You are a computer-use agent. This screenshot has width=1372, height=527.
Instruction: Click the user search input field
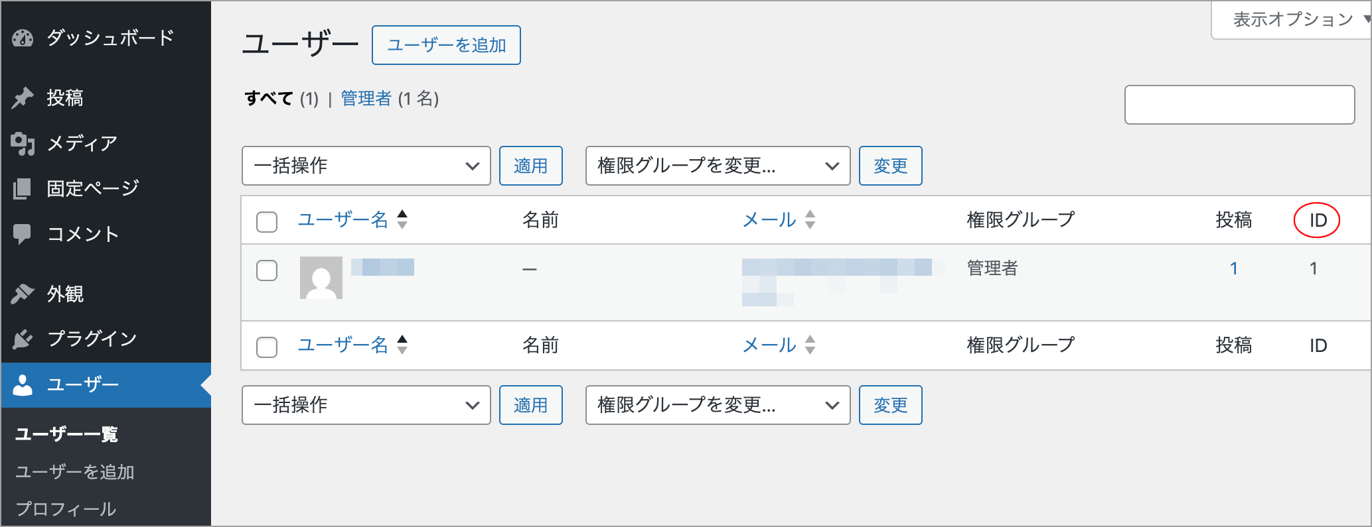pyautogui.click(x=1239, y=105)
